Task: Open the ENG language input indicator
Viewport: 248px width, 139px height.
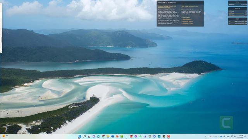Action: coord(228,136)
